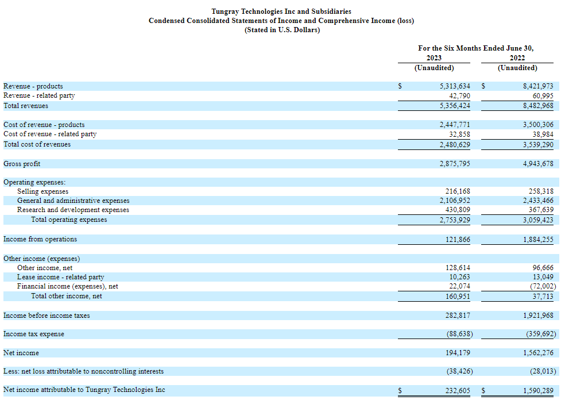Image resolution: width=561 pixels, height=400 pixels.
Task: Select total revenues value 8,482,968
Action: tap(537, 106)
